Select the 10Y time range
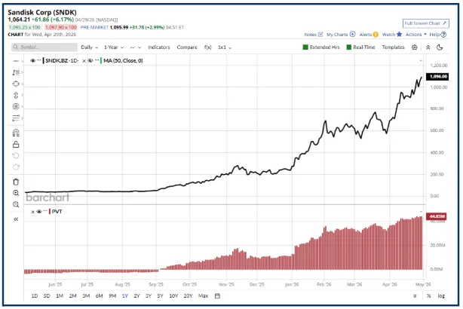463x309 pixels. 173,295
